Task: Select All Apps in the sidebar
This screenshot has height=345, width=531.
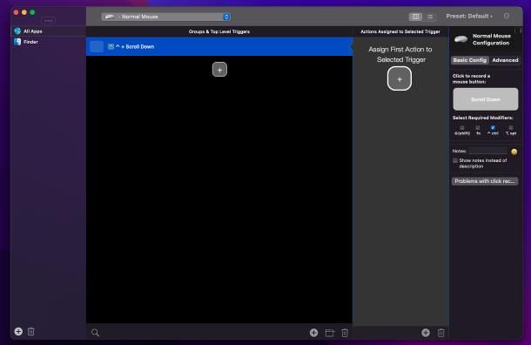Action: tap(48, 31)
